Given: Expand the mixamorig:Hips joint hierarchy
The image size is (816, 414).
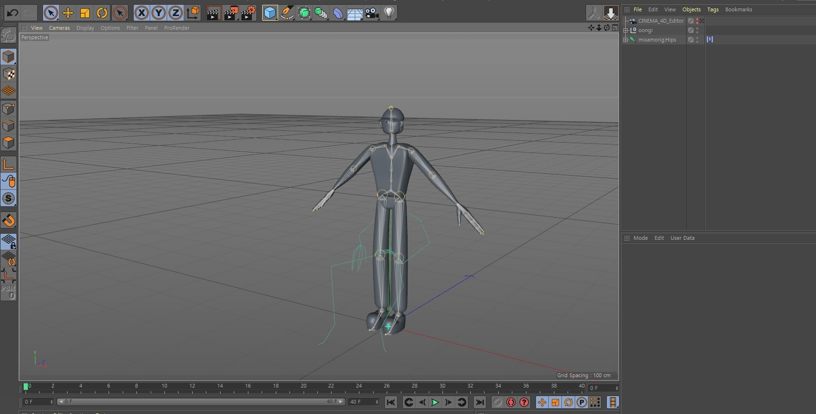Looking at the screenshot, I should [626, 40].
